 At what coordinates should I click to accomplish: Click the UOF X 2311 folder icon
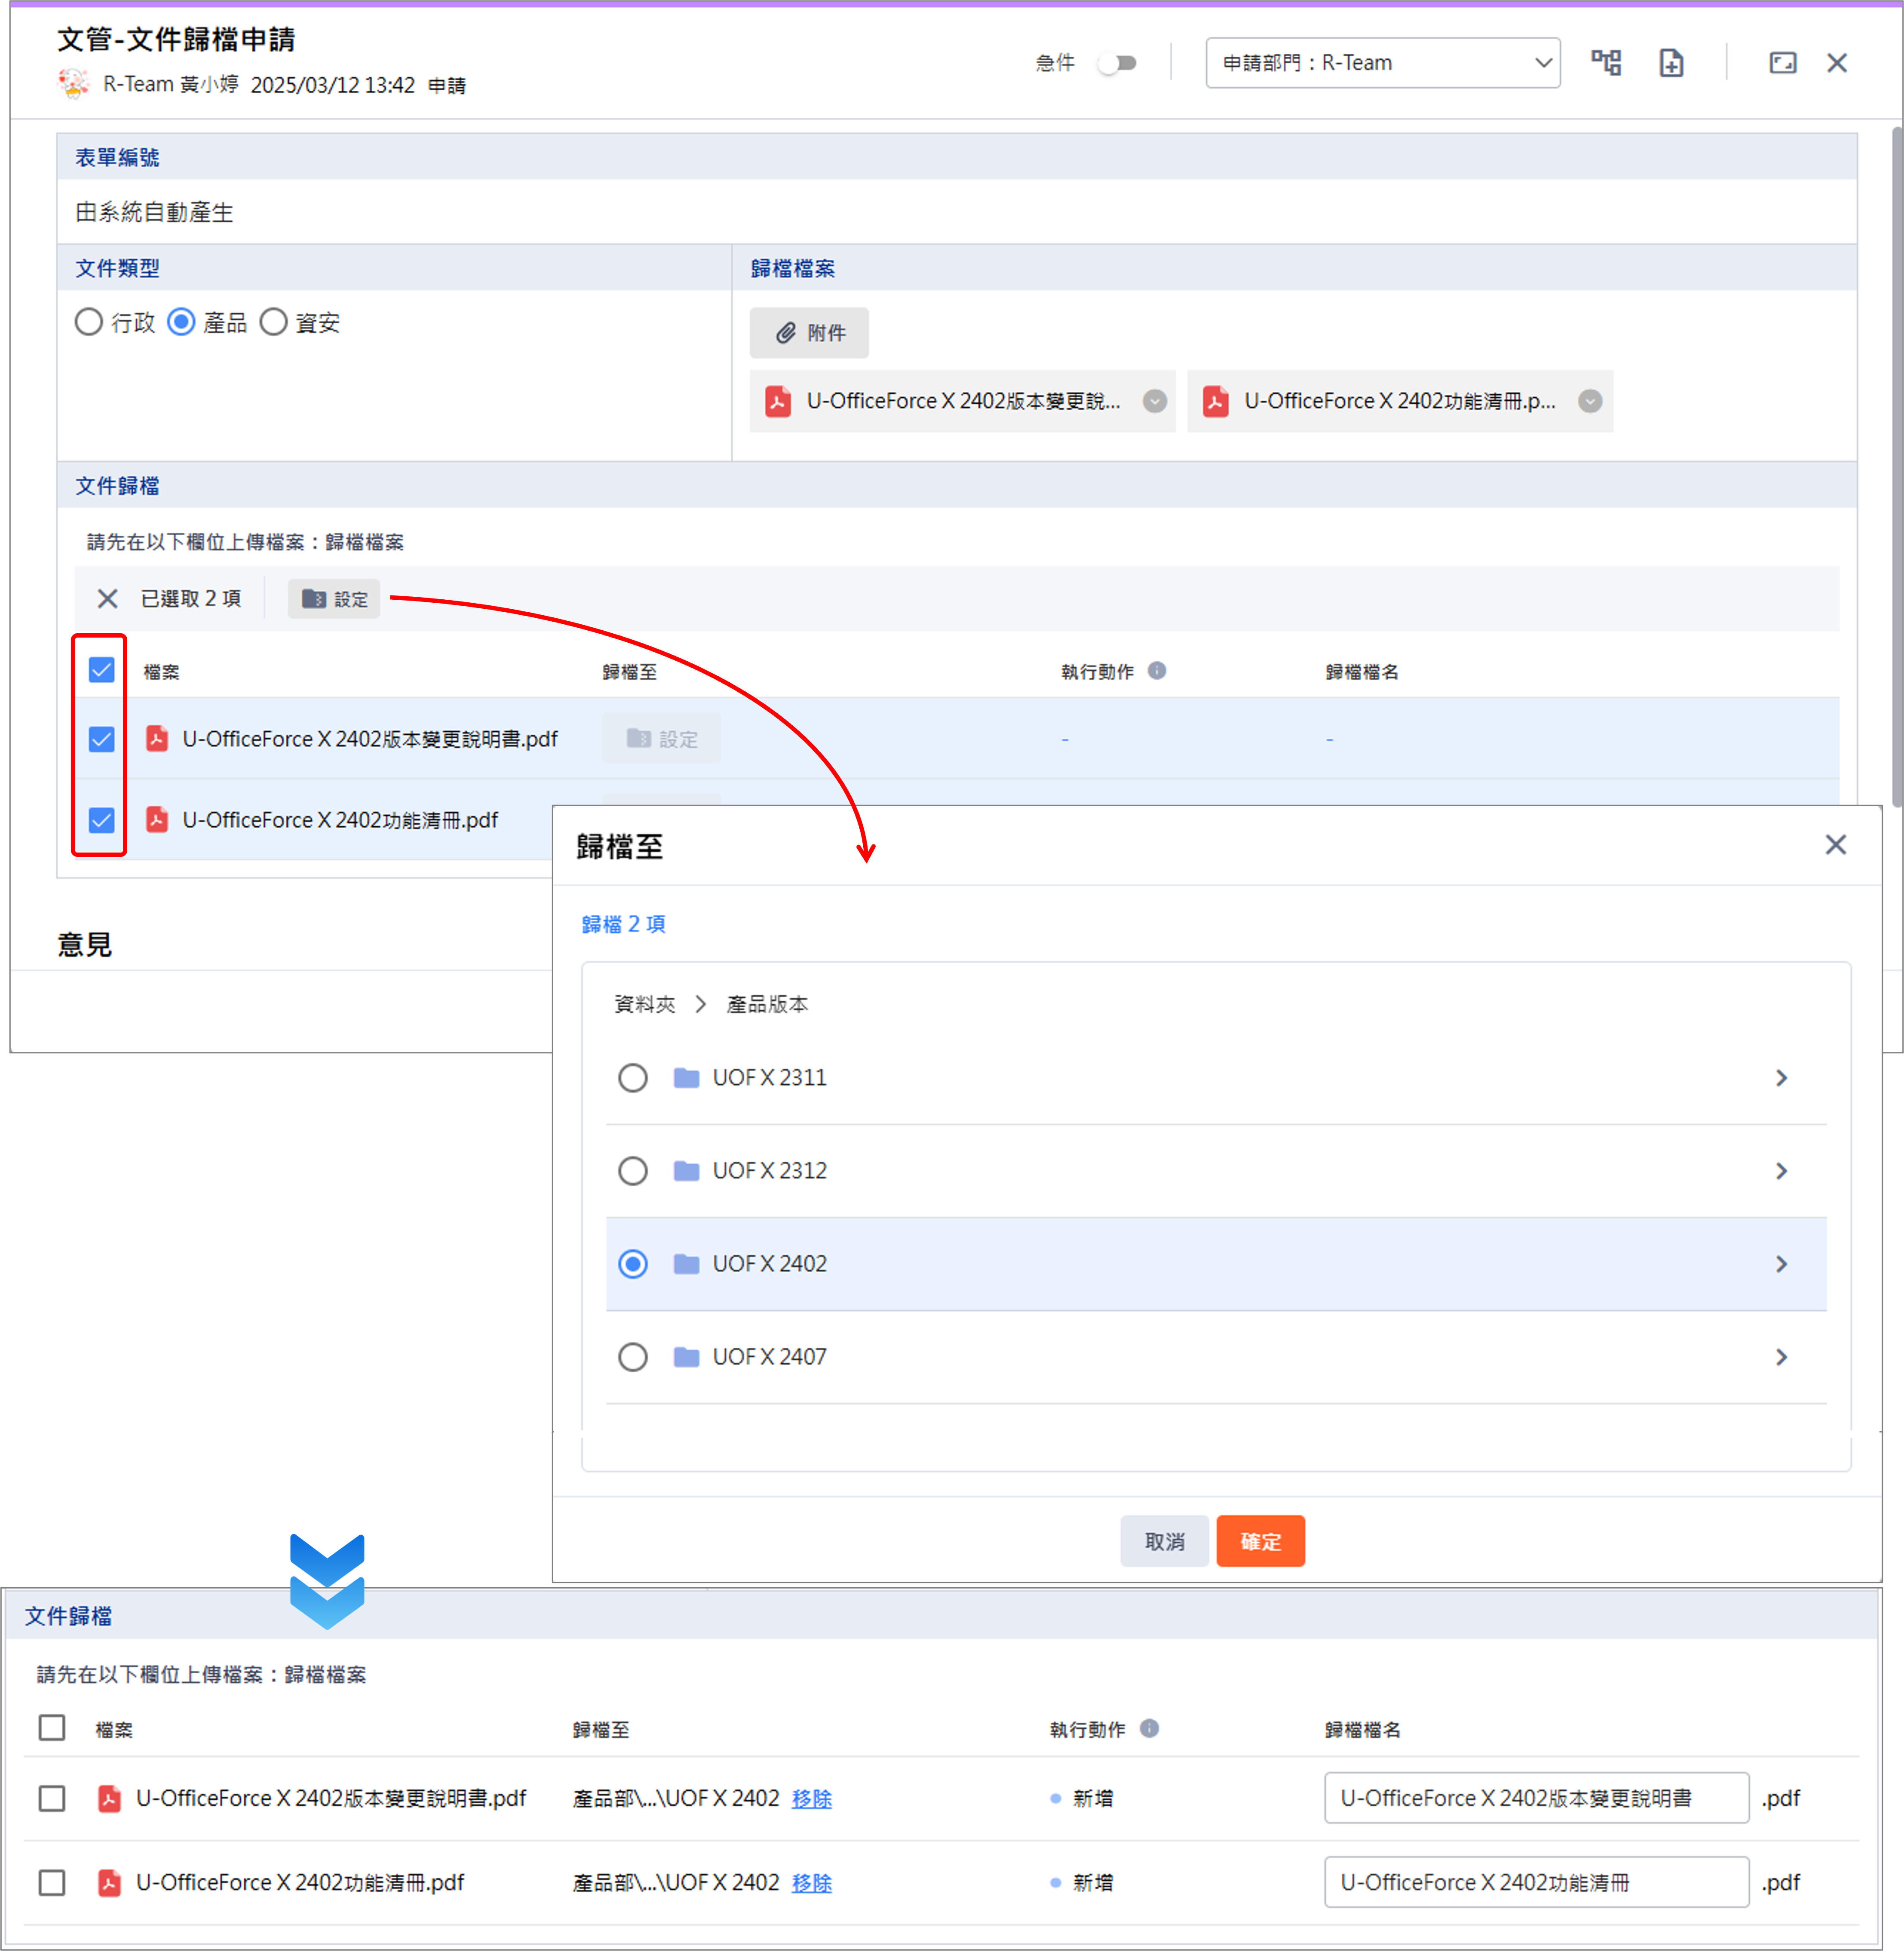click(686, 1077)
